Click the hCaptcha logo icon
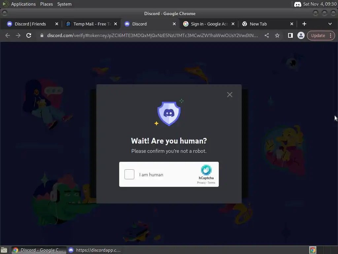The width and height of the screenshot is (338, 254). click(x=206, y=170)
